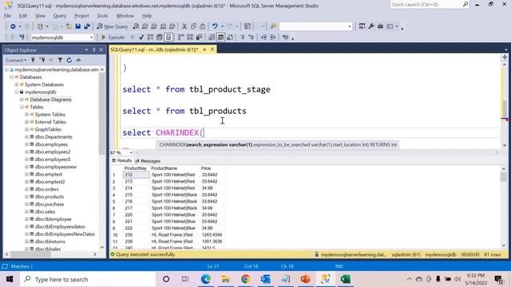Open Object Explorer window position dropdown
The height and width of the screenshot is (287, 511).
coord(86,49)
